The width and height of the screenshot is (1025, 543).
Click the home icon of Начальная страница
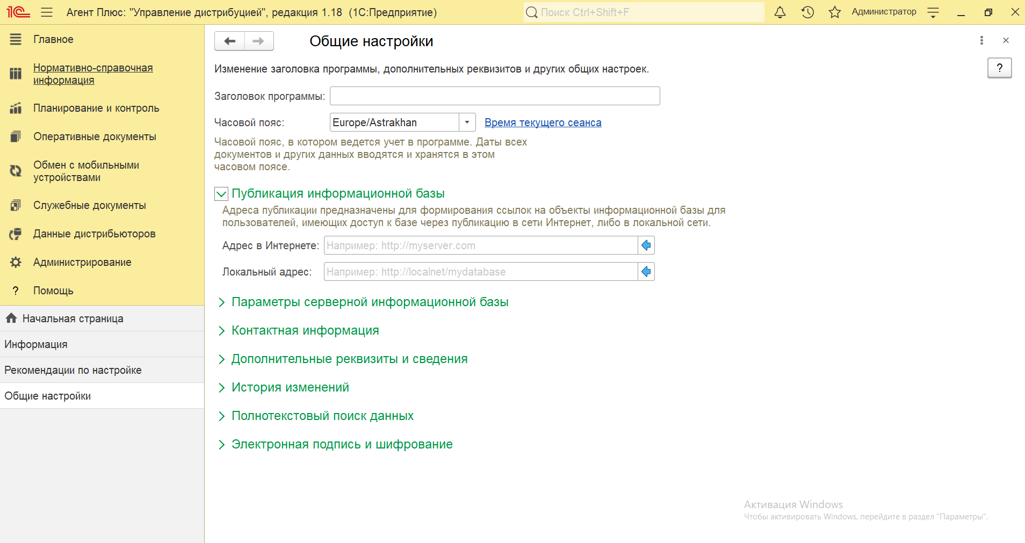(11, 318)
